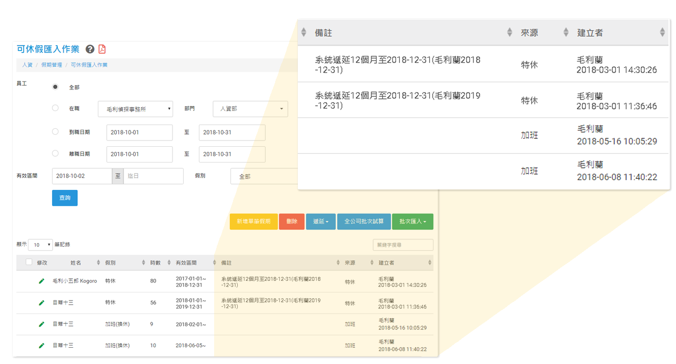
Task: Expand the 批次匯入 dropdown button
Action: [x=412, y=221]
